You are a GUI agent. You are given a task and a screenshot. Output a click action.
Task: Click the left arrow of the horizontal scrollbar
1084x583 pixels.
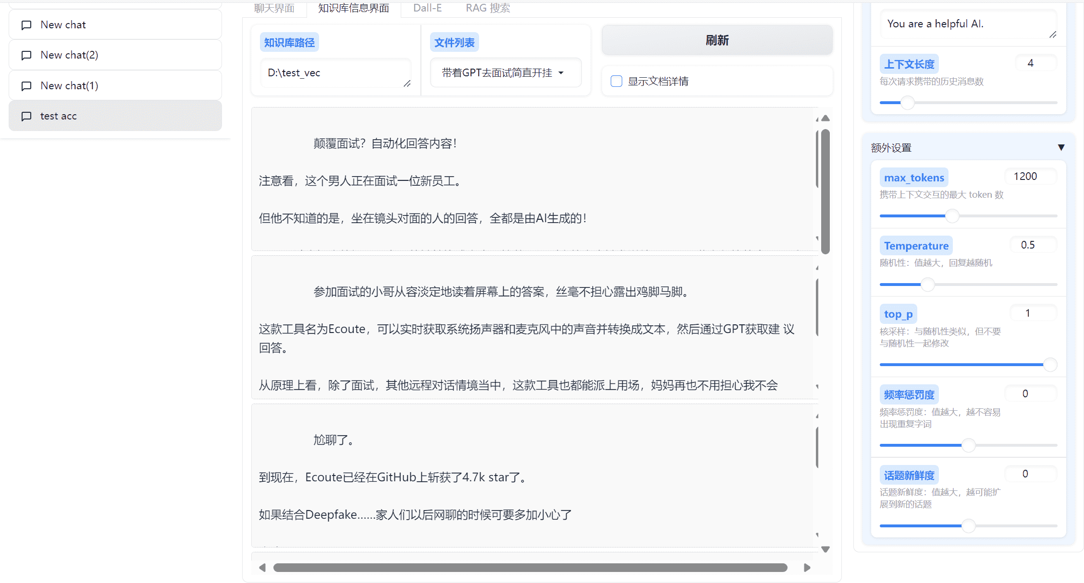pos(262,567)
